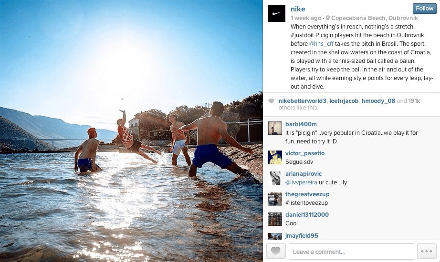This screenshot has width=440, height=262.
Task: Click the small likes heart icon
Action: pos(271,101)
